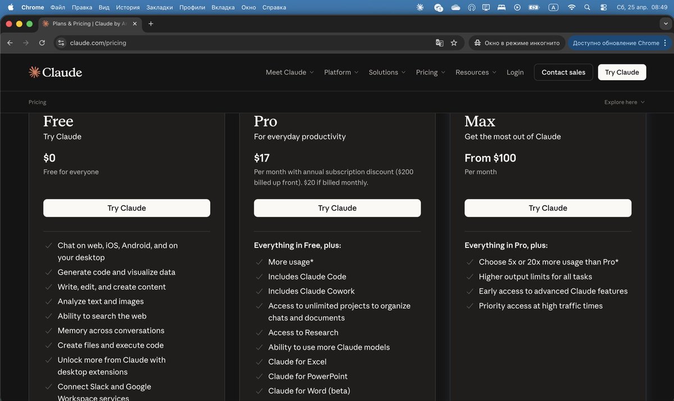This screenshot has width=674, height=401.
Task: Open the Chrome three-dot menu
Action: click(666, 43)
